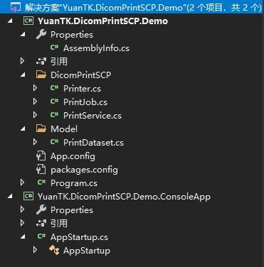
Task: Click the C# file icon of PrintService.cs
Action: point(54,115)
